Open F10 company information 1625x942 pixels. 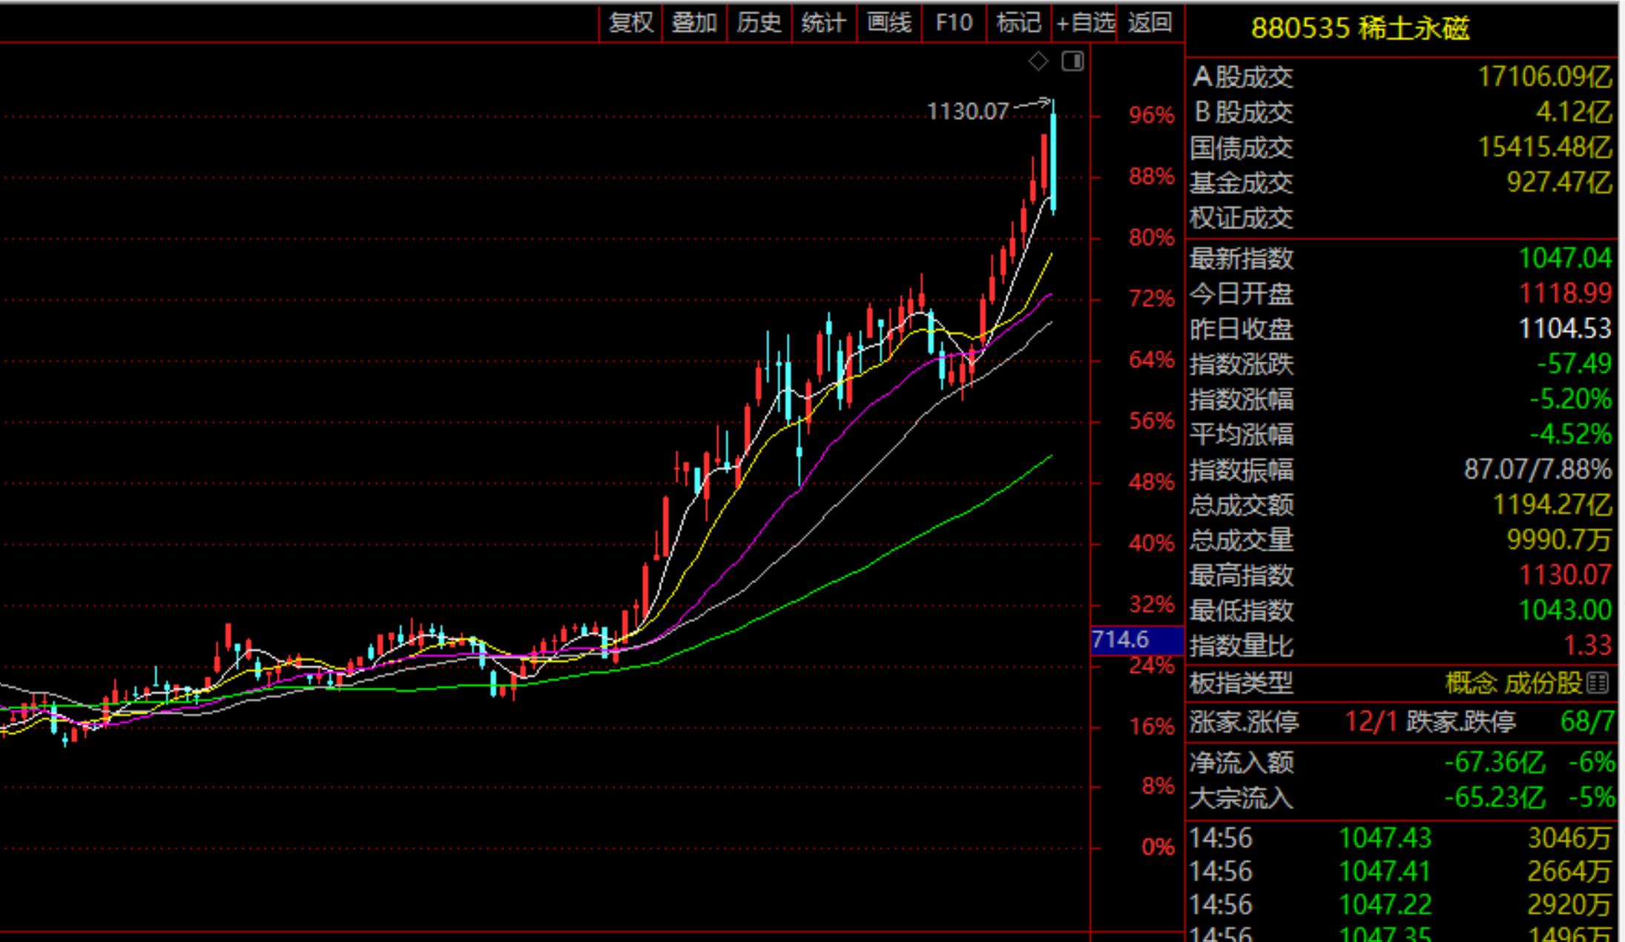pos(953,23)
